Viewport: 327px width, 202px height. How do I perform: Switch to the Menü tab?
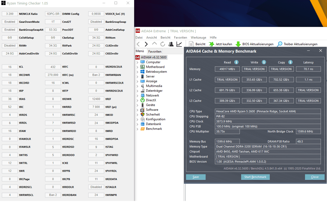click(x=140, y=51)
